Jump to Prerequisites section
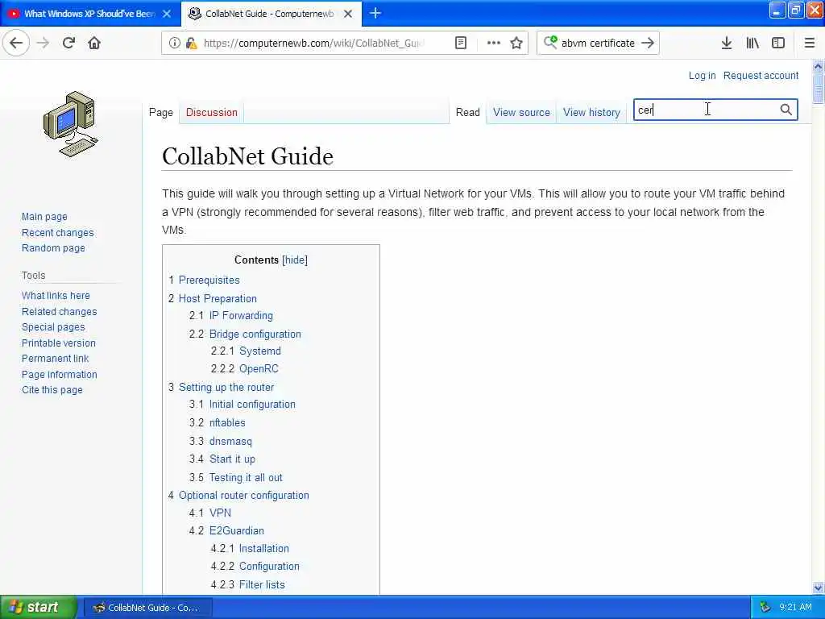 (209, 280)
